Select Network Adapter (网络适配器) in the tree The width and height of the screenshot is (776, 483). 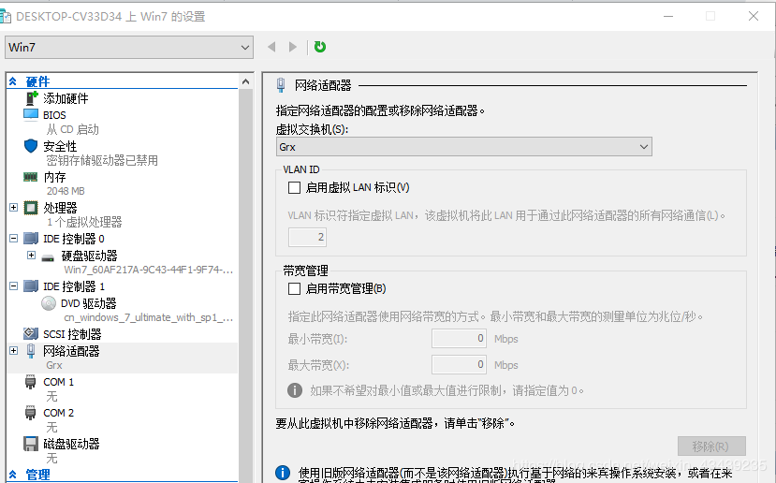click(x=71, y=351)
